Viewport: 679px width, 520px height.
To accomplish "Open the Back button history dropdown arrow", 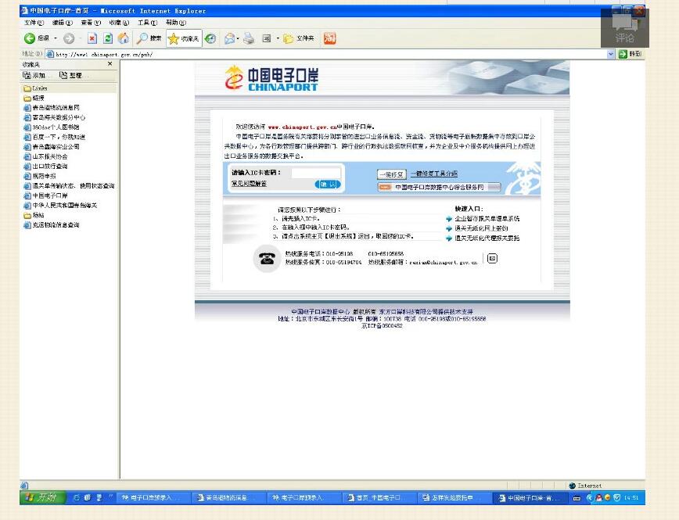I will 56,38.
